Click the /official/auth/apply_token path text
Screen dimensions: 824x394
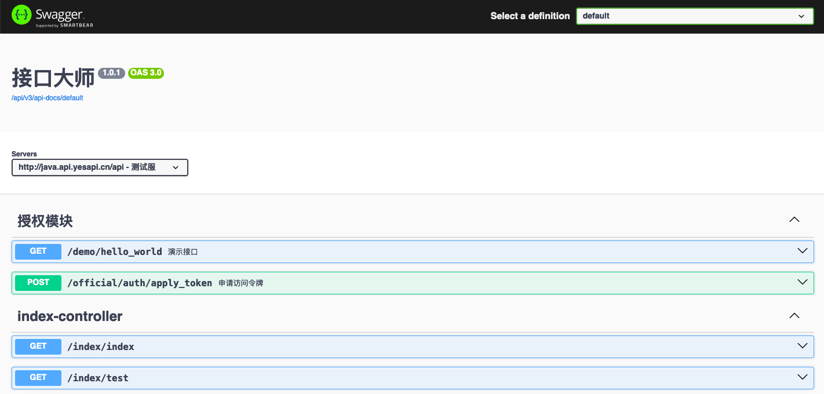pos(140,283)
